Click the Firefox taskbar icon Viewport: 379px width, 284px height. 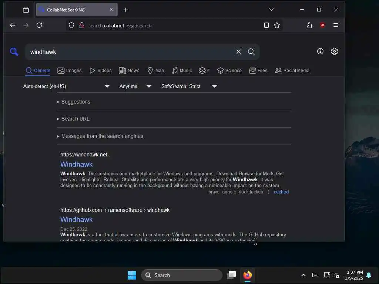(248, 275)
